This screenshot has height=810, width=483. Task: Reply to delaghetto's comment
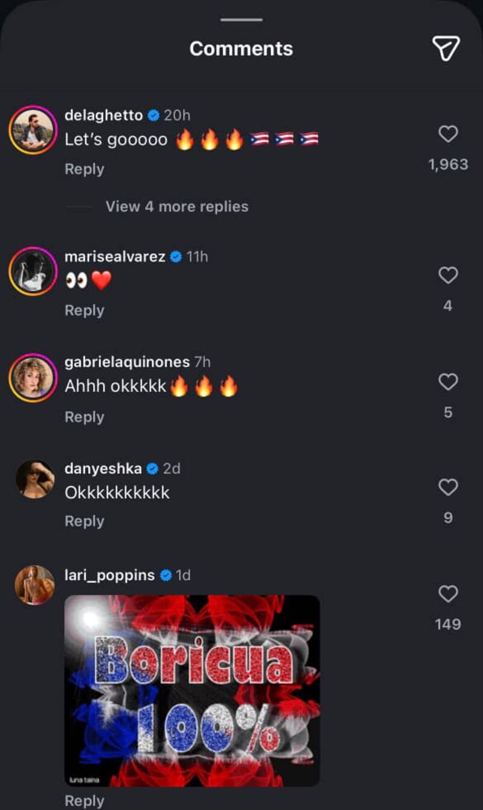84,169
